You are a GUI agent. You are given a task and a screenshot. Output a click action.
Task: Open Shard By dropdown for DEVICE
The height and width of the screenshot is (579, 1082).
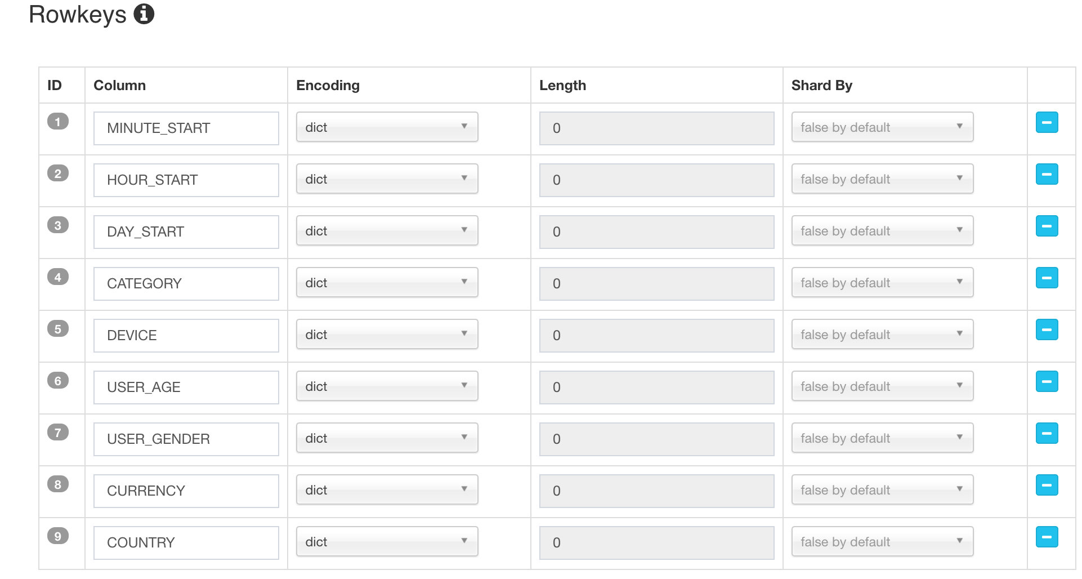click(x=882, y=335)
